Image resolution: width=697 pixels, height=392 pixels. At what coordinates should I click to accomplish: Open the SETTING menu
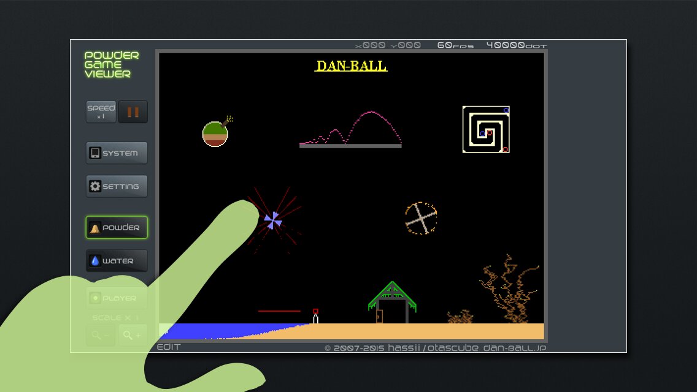pos(117,186)
